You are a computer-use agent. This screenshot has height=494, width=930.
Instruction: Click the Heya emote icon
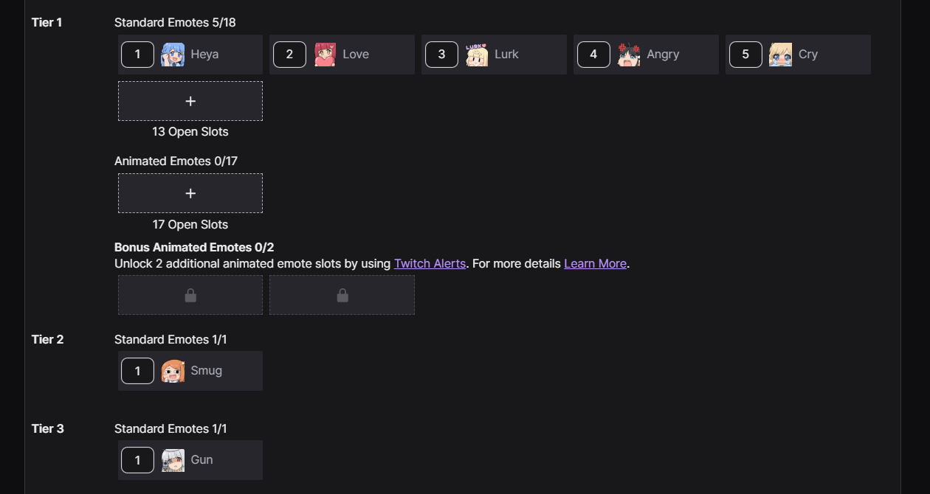point(173,55)
